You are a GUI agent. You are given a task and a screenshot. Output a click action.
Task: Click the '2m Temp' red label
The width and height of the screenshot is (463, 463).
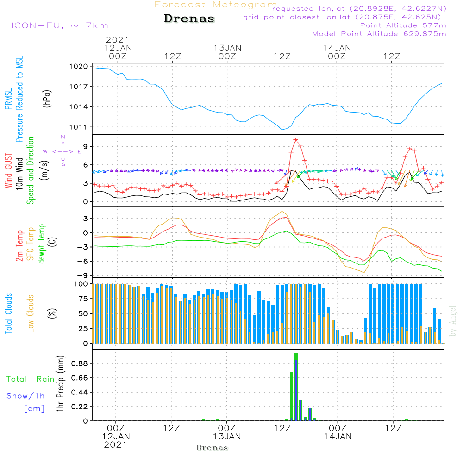[x=19, y=246]
